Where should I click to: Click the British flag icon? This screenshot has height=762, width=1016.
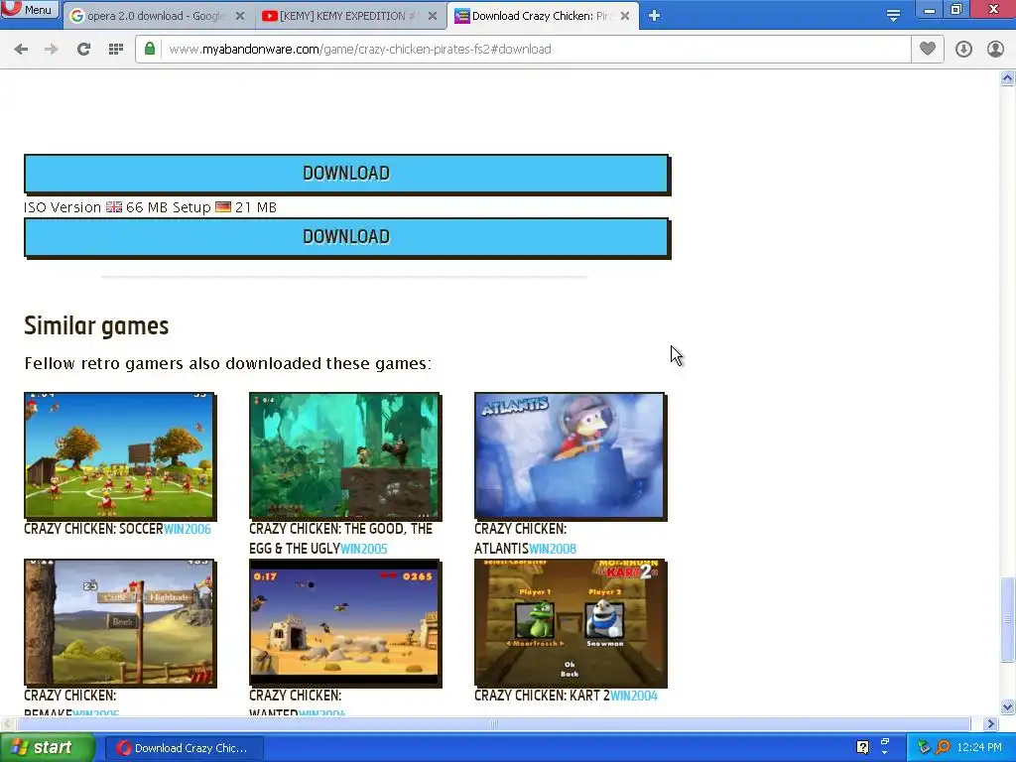[x=114, y=207]
